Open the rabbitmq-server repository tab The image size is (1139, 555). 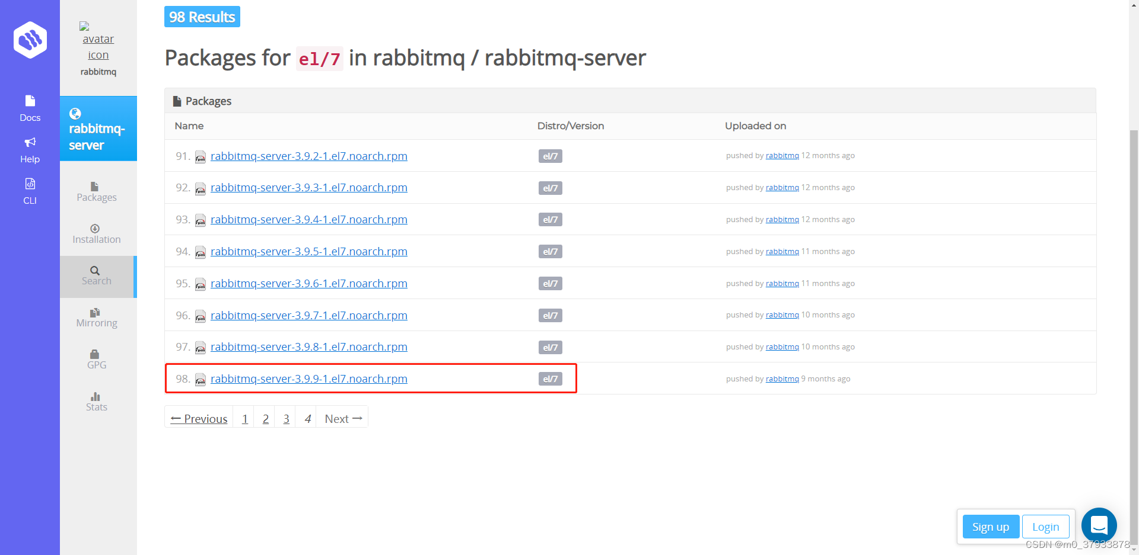(98, 129)
